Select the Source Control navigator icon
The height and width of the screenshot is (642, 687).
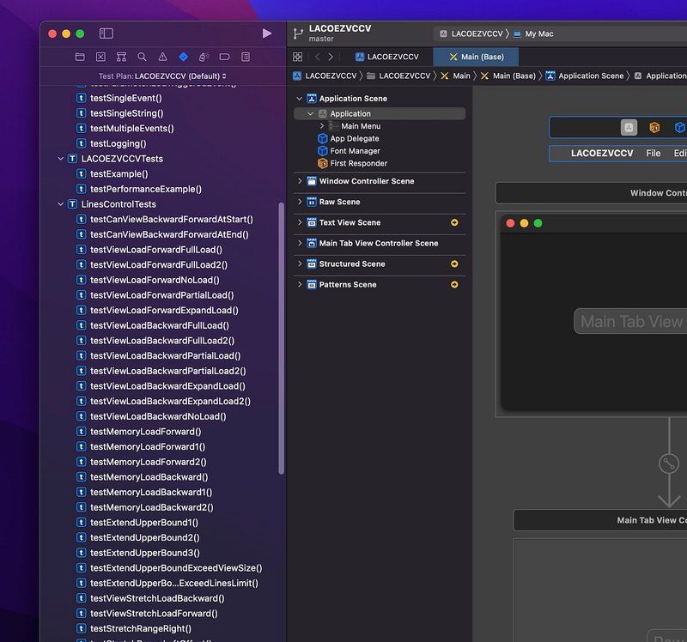tap(100, 57)
